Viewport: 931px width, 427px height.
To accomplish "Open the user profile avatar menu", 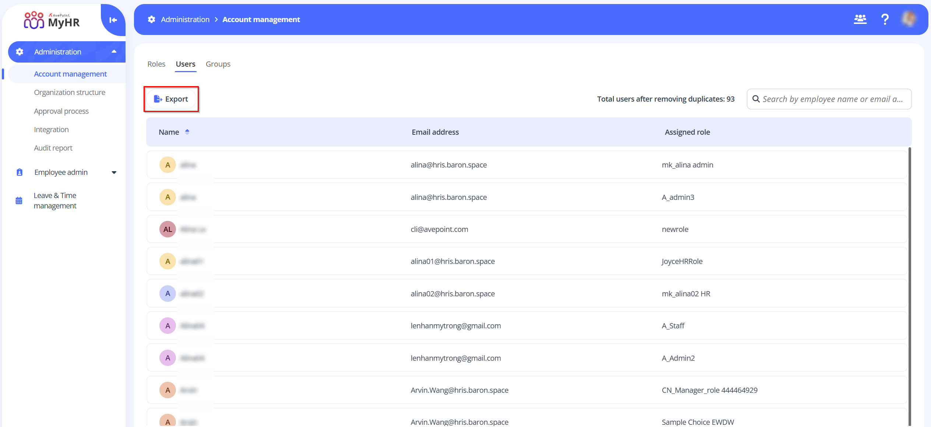I will tap(909, 19).
